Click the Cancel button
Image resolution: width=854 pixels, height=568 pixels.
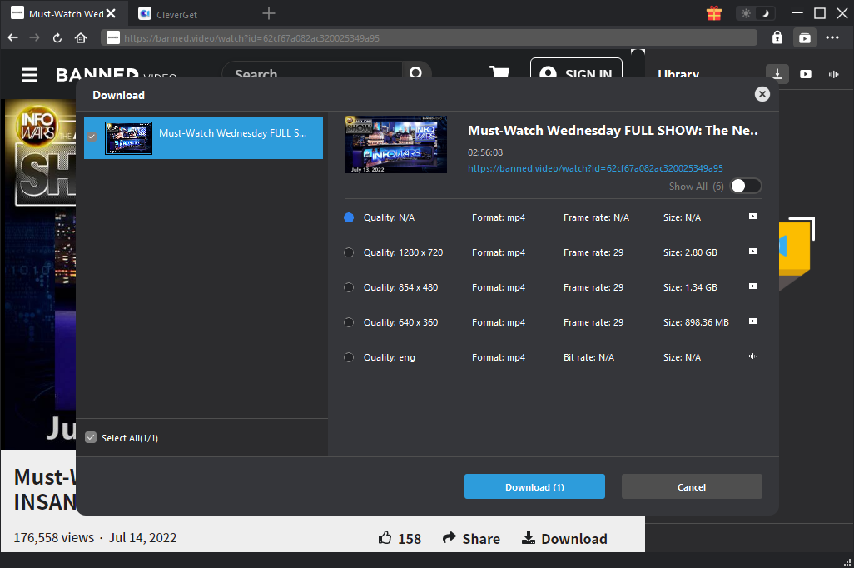pos(692,486)
